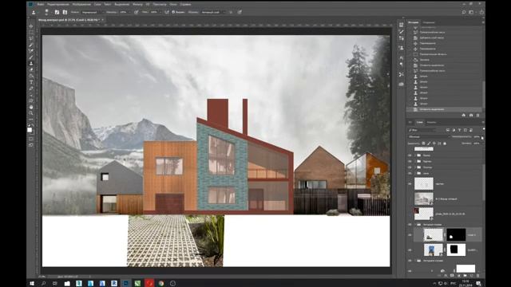Open the Paragraph panel icon in dock

coord(401,64)
